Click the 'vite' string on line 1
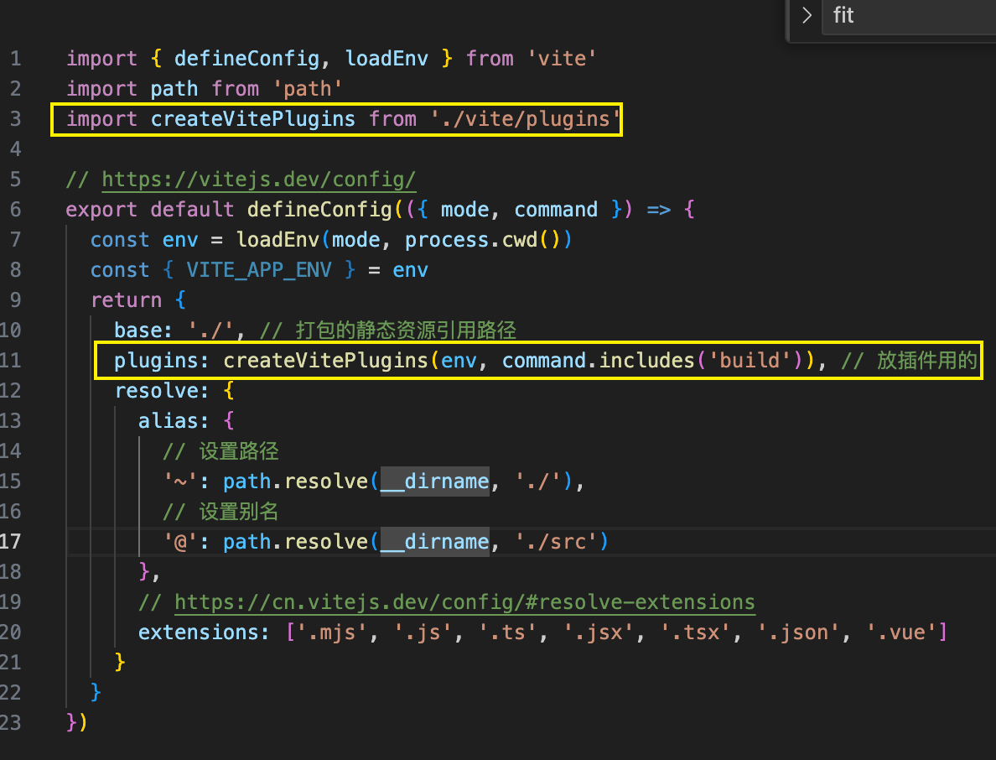The width and height of the screenshot is (996, 760). point(563,59)
